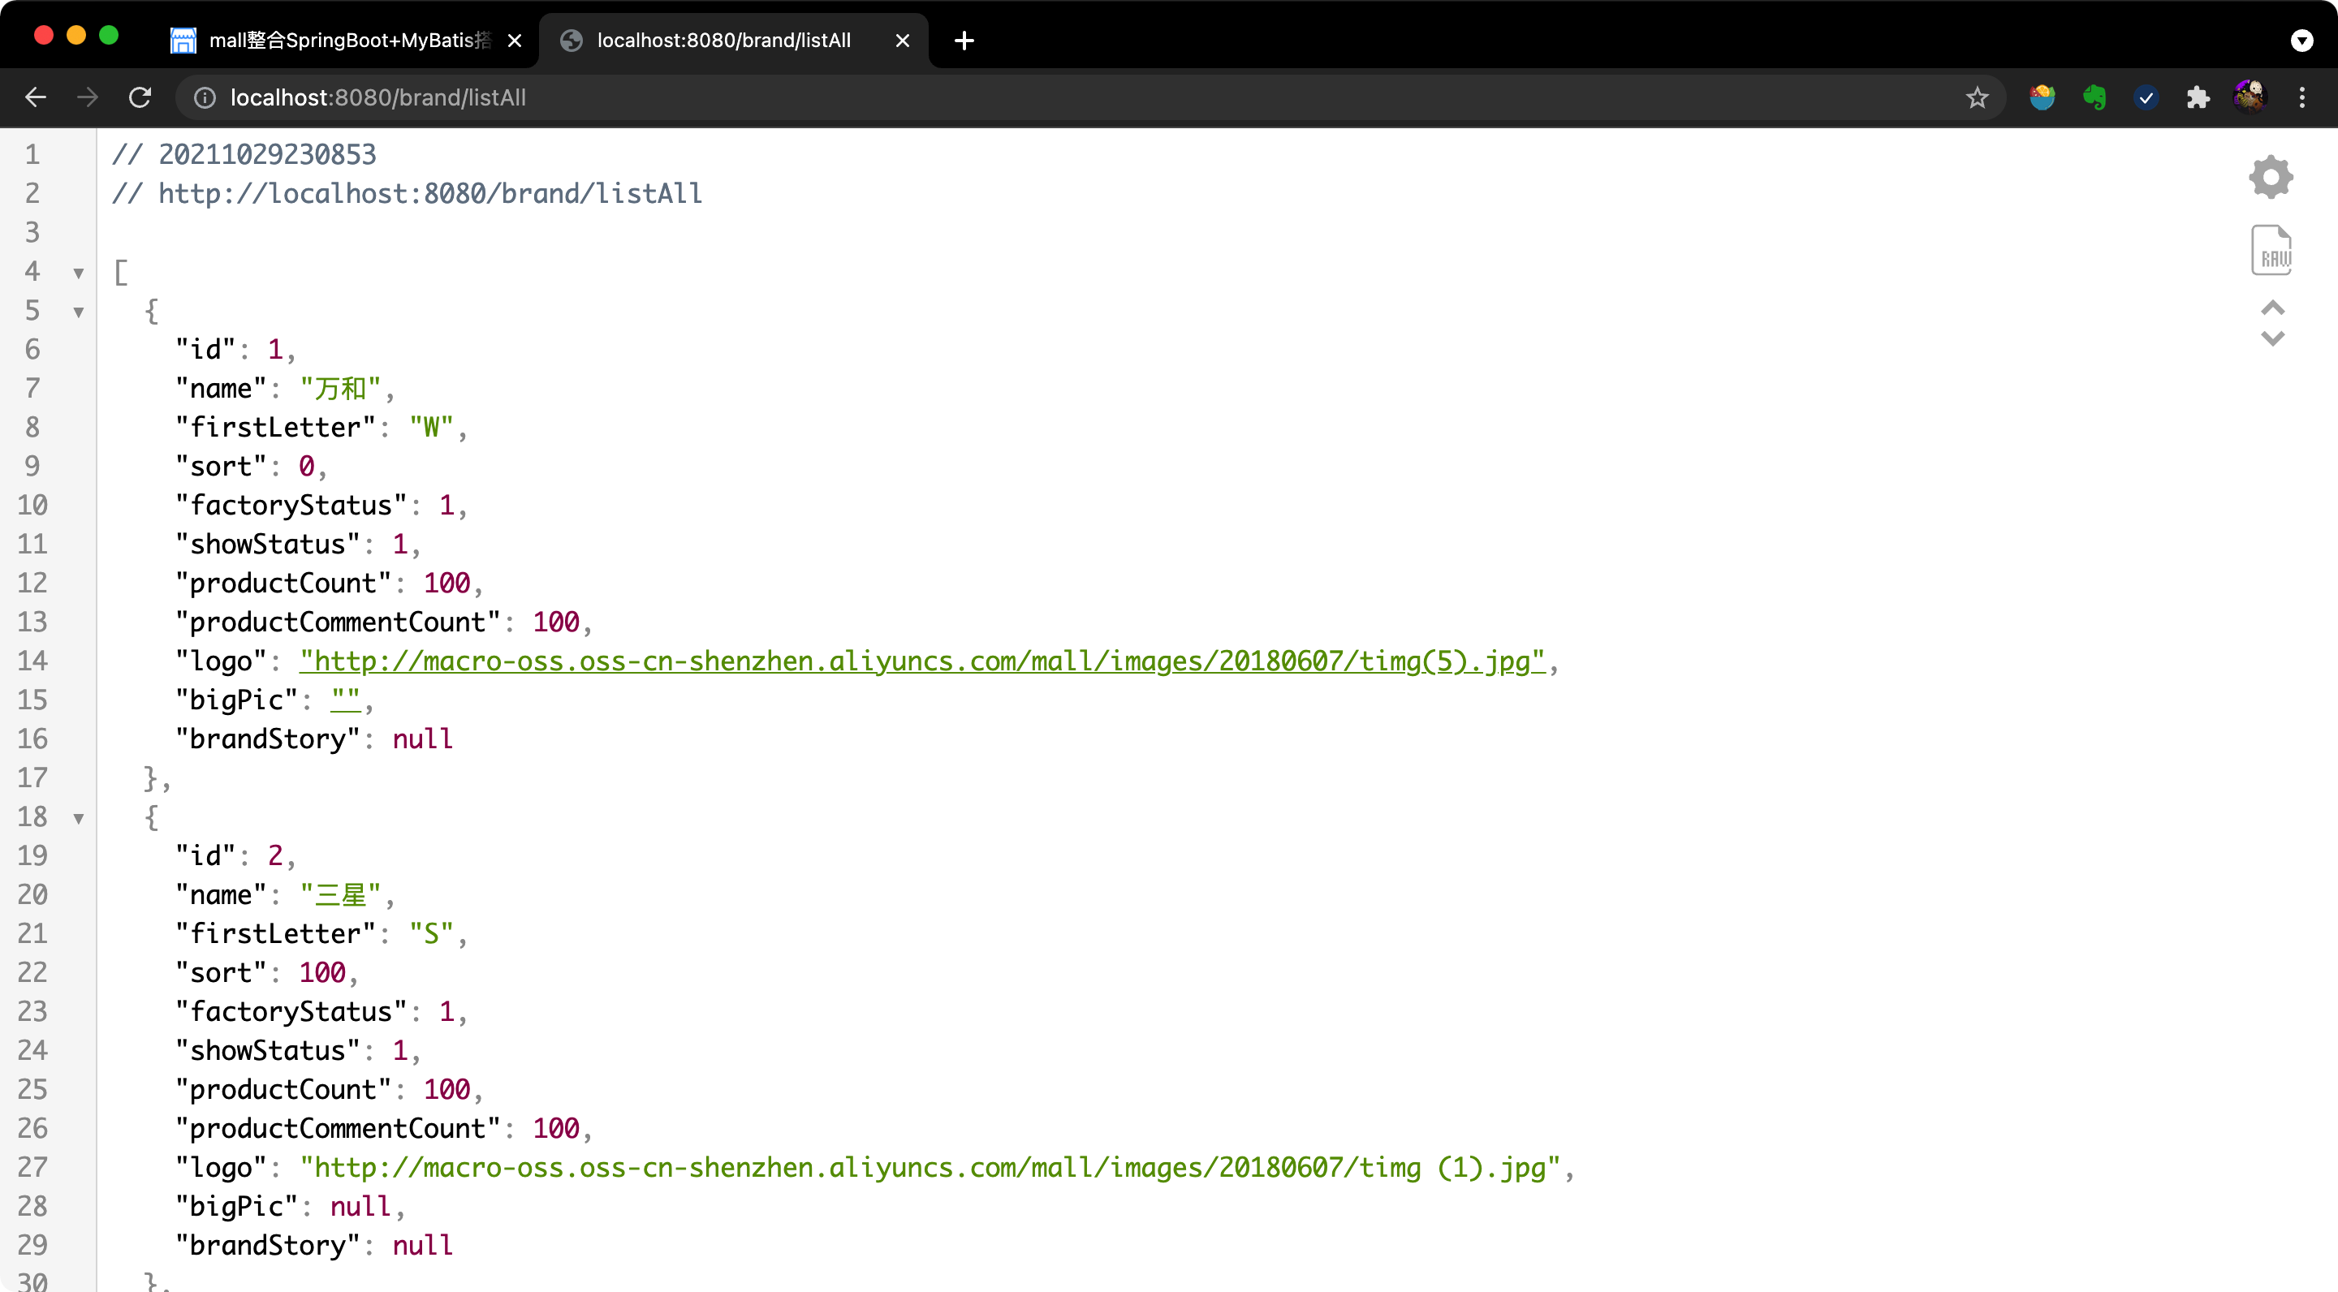Image resolution: width=2338 pixels, height=1292 pixels.
Task: Close the mall SpringBoot+MyBatis tab
Action: pos(515,40)
